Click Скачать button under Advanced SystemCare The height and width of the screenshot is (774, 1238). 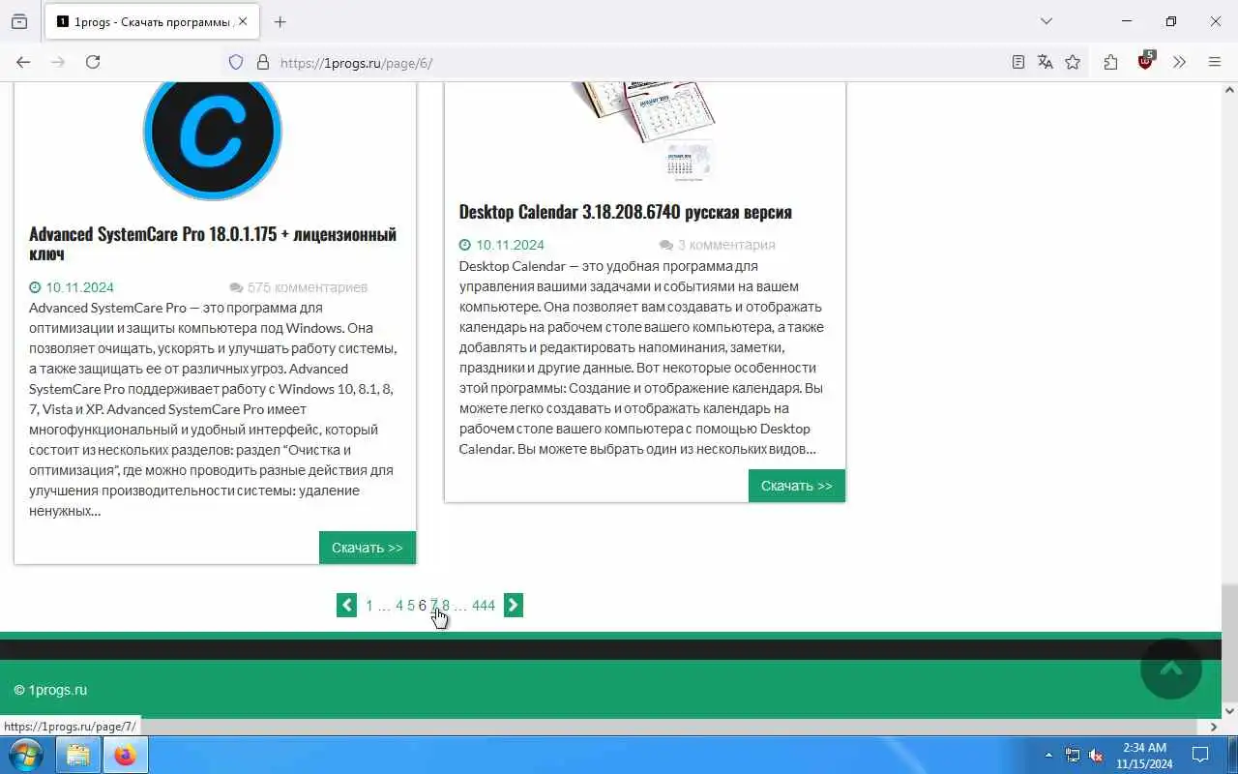coord(368,548)
